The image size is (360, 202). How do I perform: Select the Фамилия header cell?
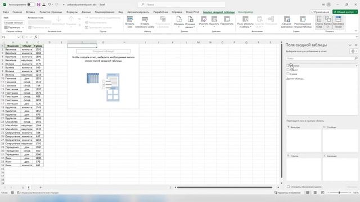point(13,46)
